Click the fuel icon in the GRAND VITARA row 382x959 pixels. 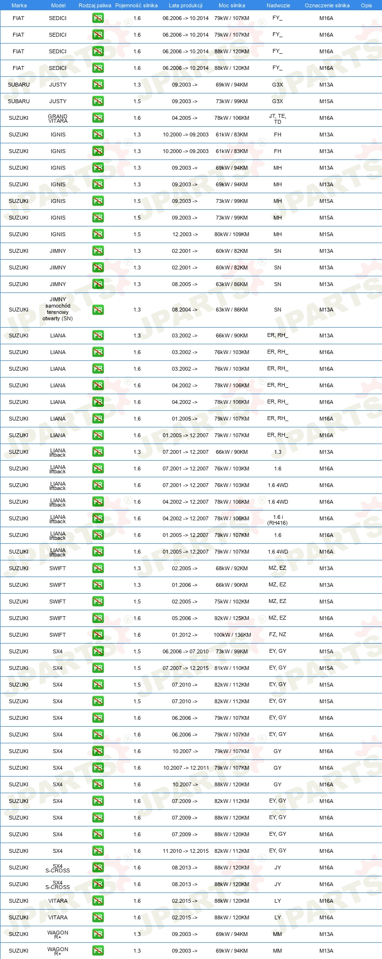98,118
